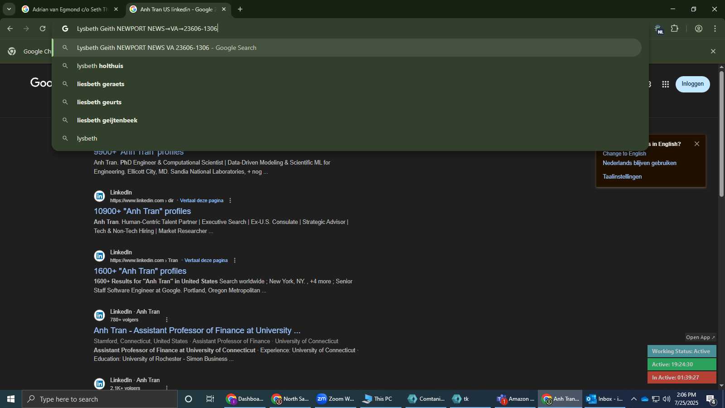Switch to North Sa... Chrome taskbar window

tap(290, 399)
